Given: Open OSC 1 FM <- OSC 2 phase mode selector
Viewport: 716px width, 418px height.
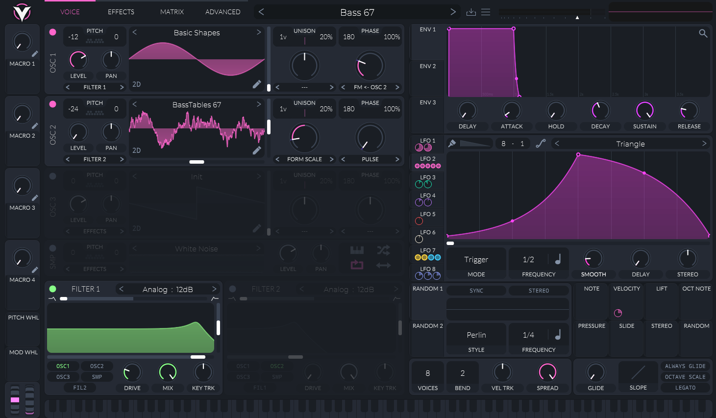Looking at the screenshot, I should pos(370,87).
